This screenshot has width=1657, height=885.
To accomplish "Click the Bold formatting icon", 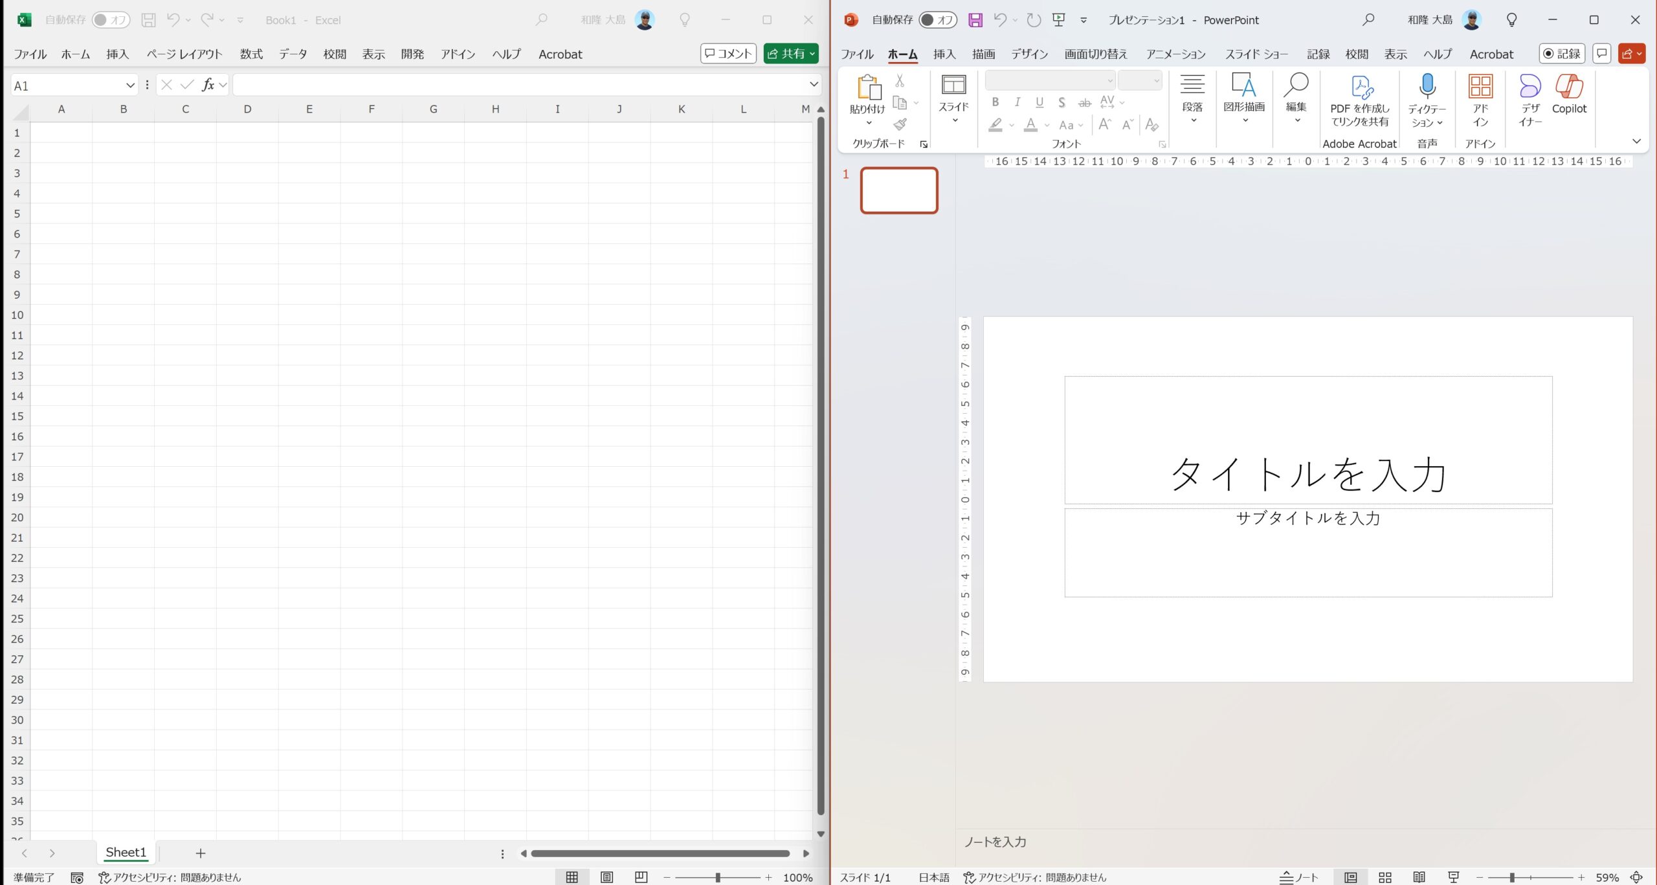I will click(x=995, y=102).
